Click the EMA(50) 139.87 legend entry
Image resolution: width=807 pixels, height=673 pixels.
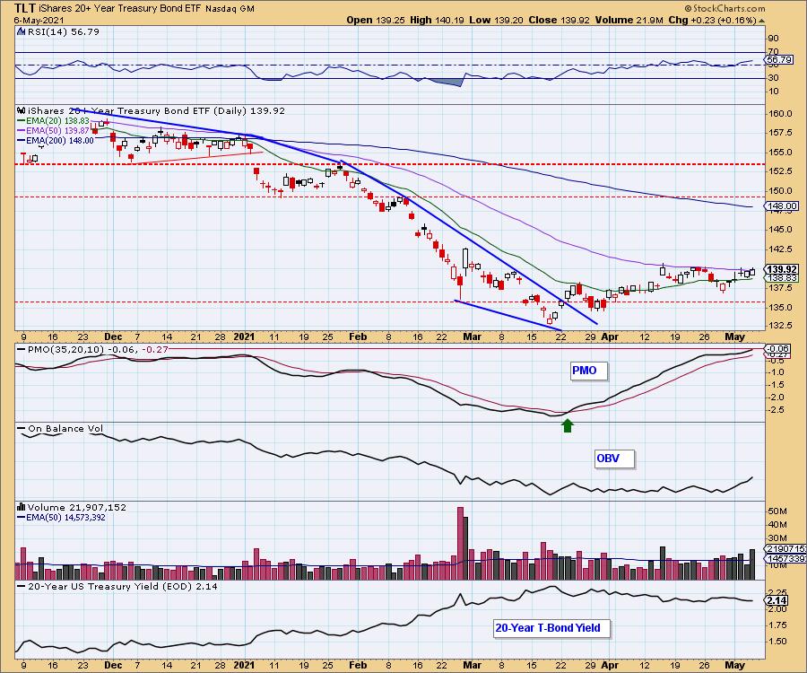click(54, 130)
